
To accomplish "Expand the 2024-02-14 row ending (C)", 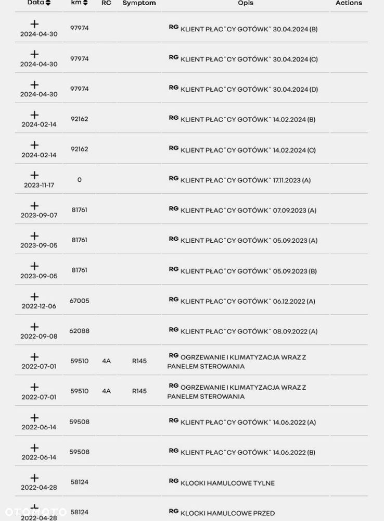I will click(x=34, y=145).
